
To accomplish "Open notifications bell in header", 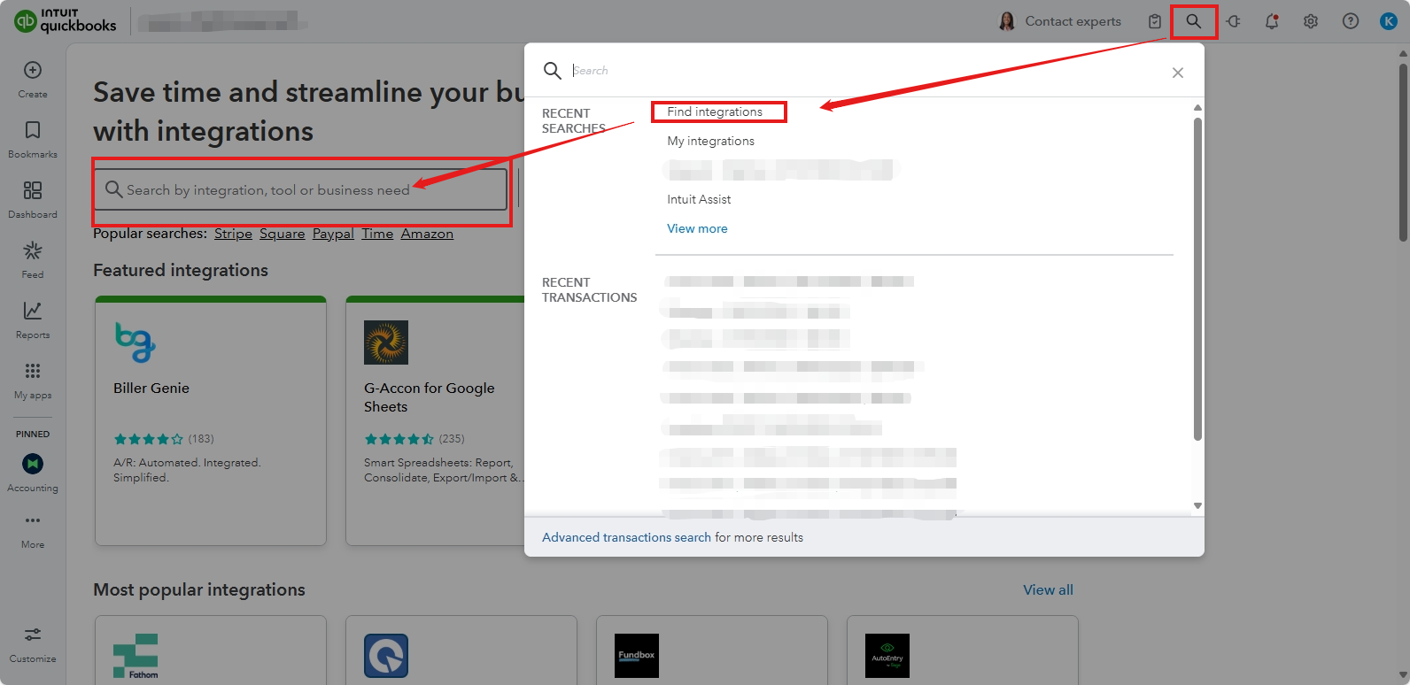I will pyautogui.click(x=1272, y=21).
